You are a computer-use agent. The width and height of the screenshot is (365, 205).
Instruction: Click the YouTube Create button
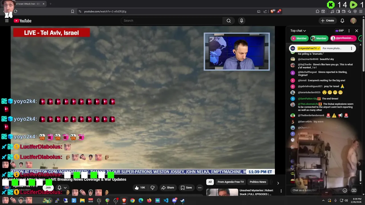pyautogui.click(x=327, y=20)
